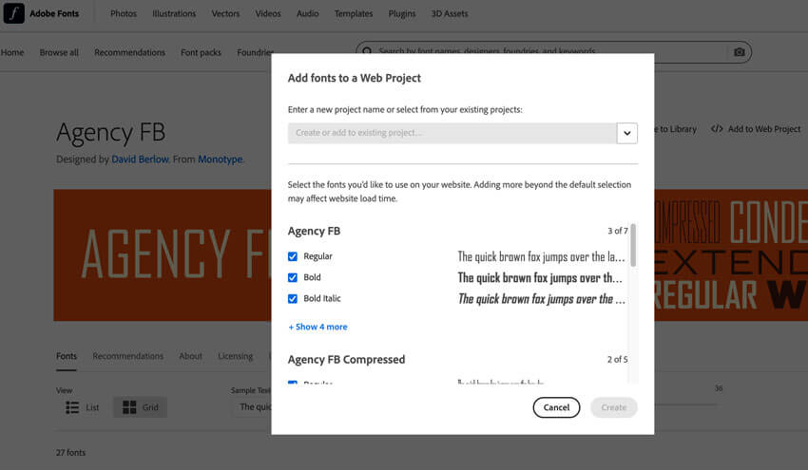Click the Create button
808x470 pixels.
(x=614, y=407)
